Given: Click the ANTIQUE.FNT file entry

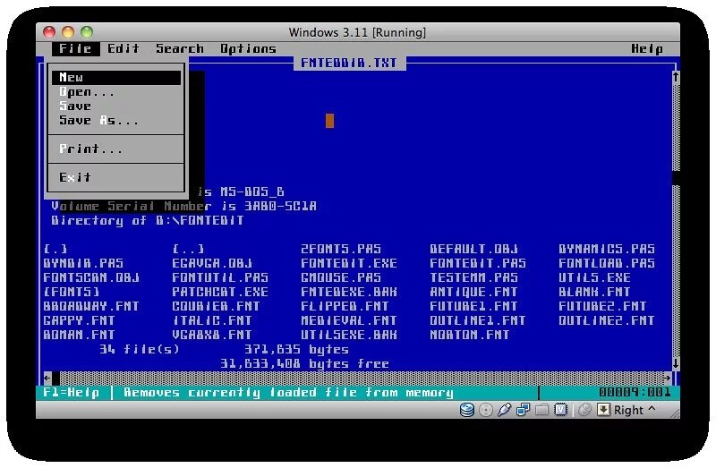Looking at the screenshot, I should coord(474,292).
